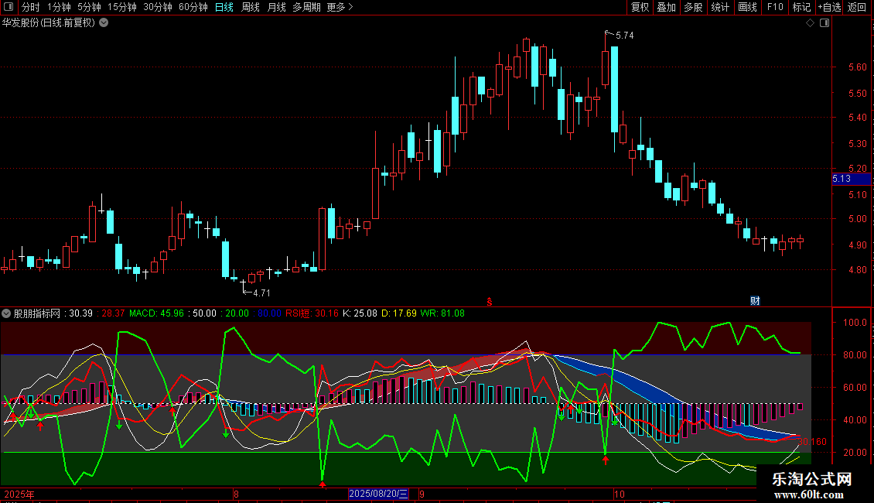Open the 画线 drawing tools
This screenshot has width=874, height=503.
(747, 7)
